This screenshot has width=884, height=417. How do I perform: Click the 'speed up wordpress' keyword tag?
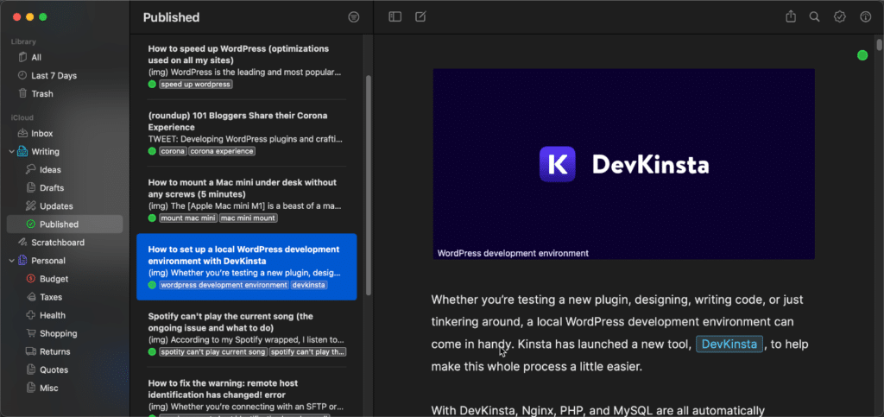[x=196, y=85]
